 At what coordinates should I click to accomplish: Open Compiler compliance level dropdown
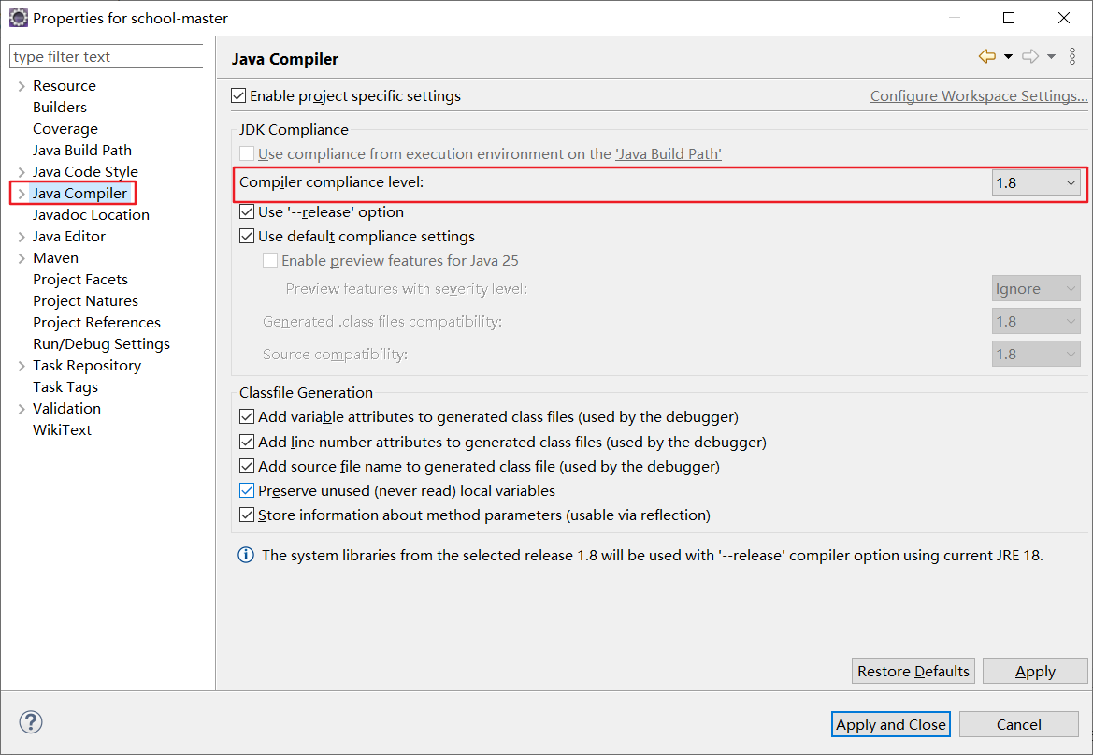[x=1036, y=183]
